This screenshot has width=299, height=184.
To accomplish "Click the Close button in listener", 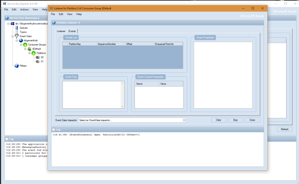I will coord(252,120).
